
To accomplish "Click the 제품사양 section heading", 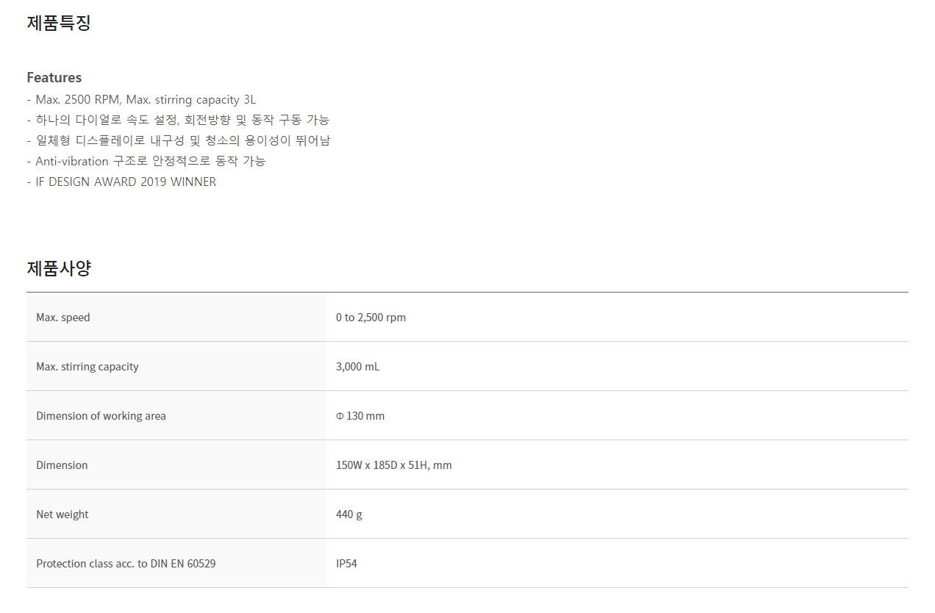I will pos(59,268).
